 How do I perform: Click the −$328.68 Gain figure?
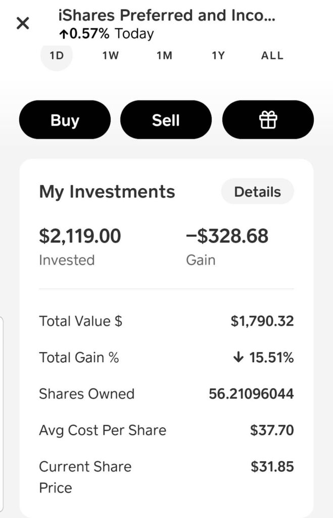click(227, 236)
